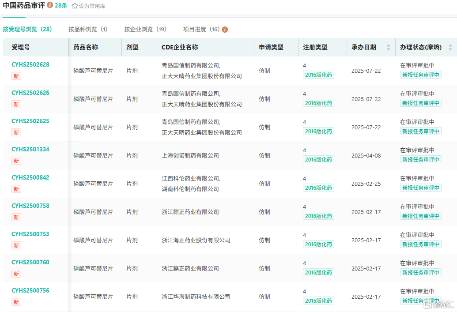Switch to 按品种浏览 (1) tab

point(88,29)
